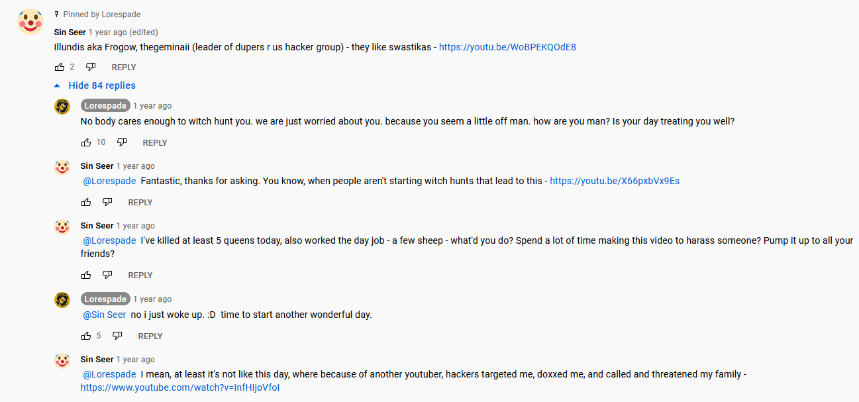This screenshot has width=859, height=402.
Task: Dislike the 'killed at least 5 queens' comment
Action: pyautogui.click(x=107, y=275)
